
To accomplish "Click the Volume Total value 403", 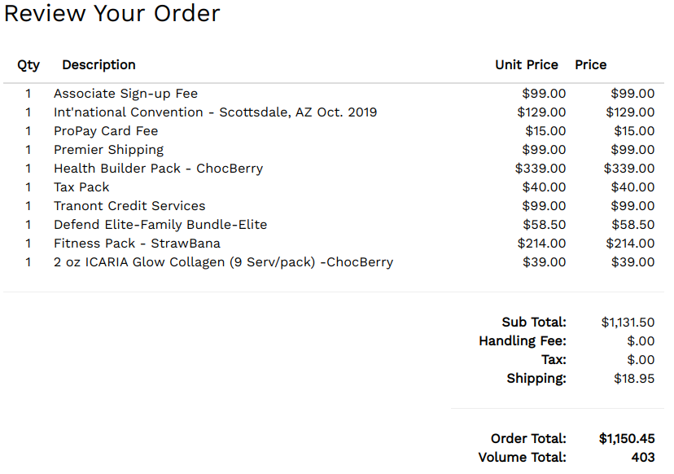I will tap(643, 457).
